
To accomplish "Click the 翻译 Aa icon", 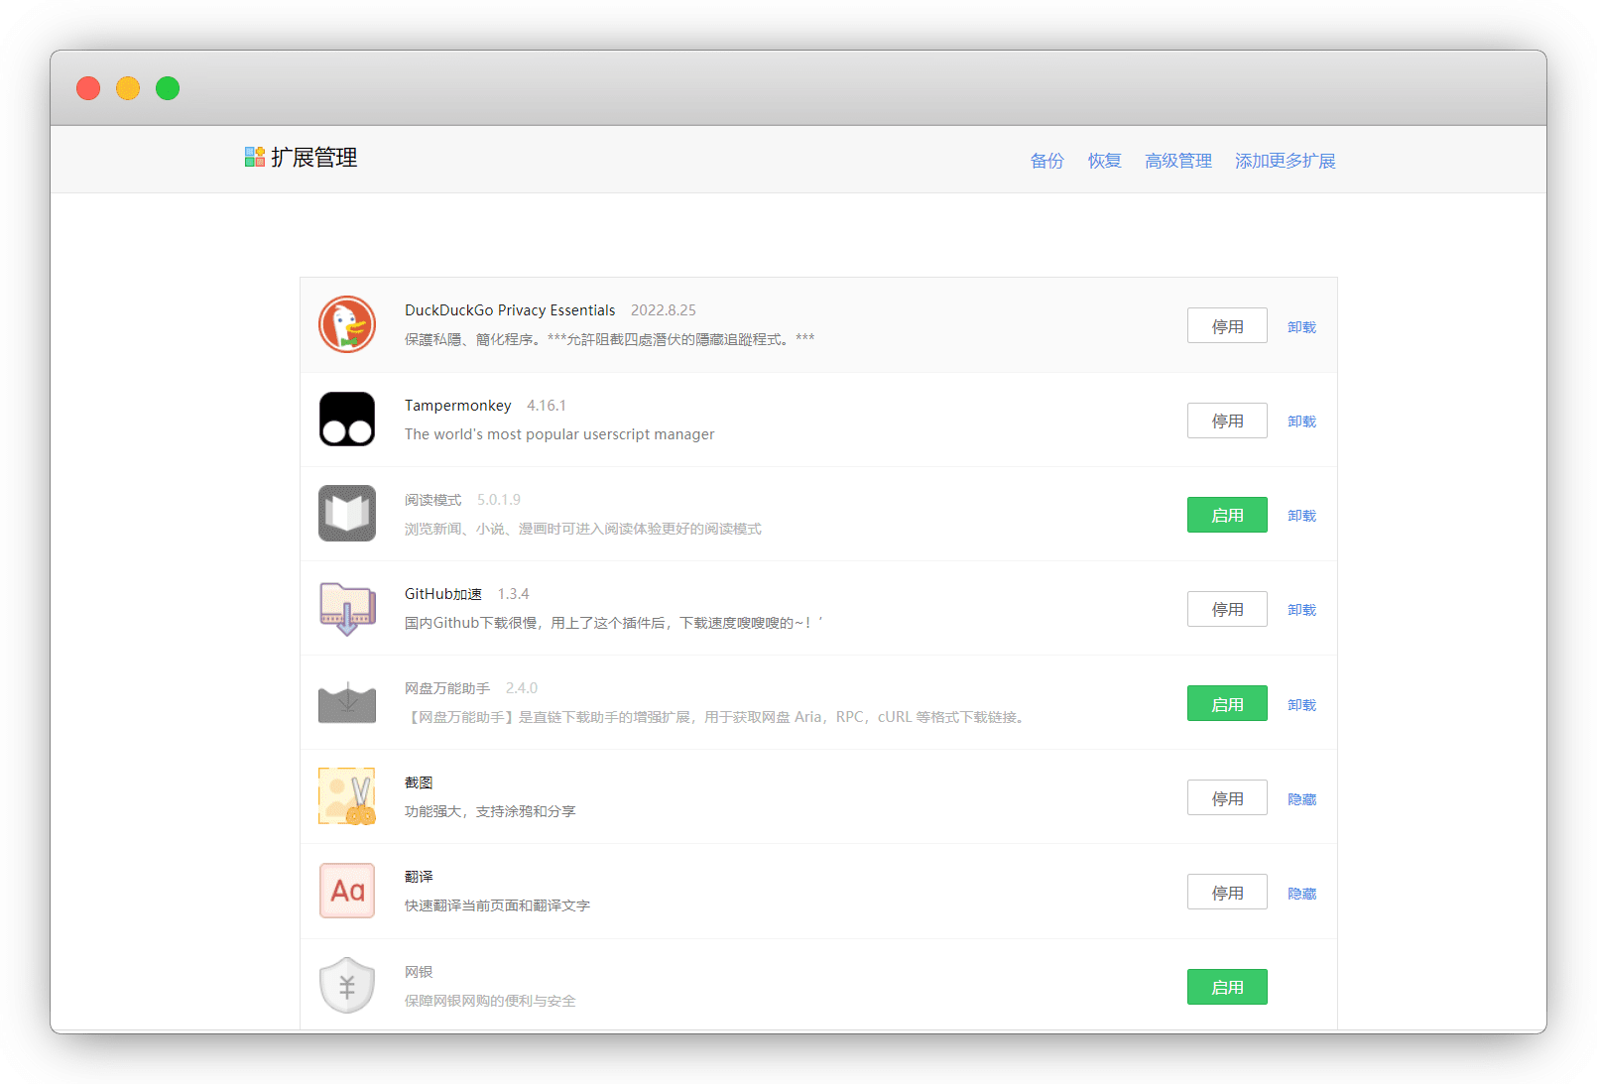I will pyautogui.click(x=347, y=891).
